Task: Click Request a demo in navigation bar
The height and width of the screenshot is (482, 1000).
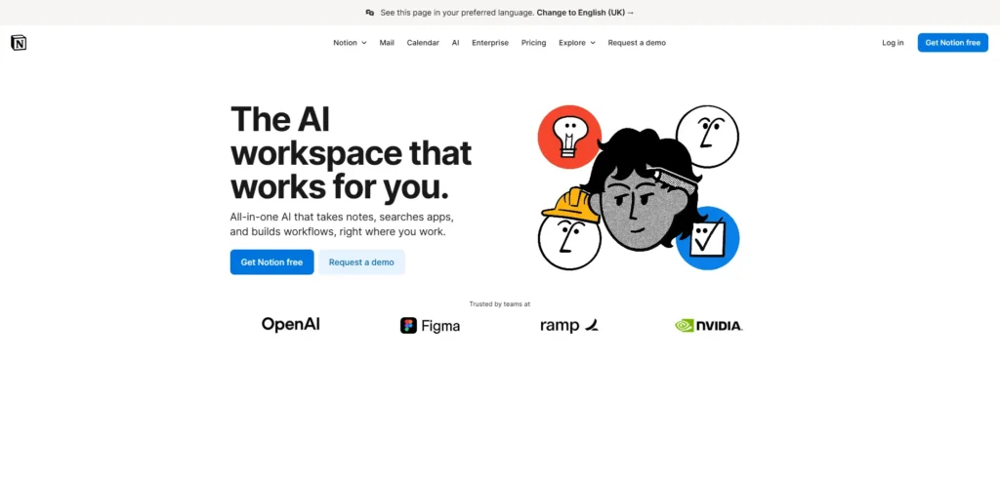Action: [x=637, y=43]
